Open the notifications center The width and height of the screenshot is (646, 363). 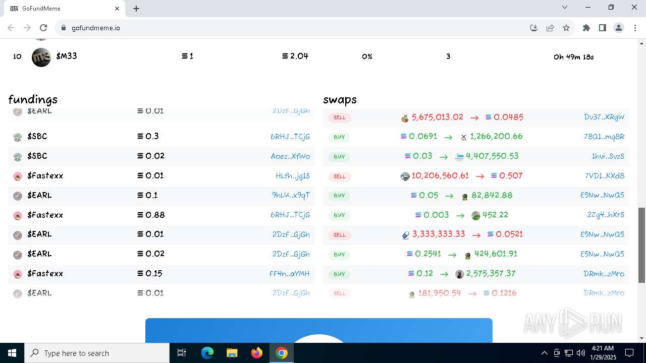[629, 353]
